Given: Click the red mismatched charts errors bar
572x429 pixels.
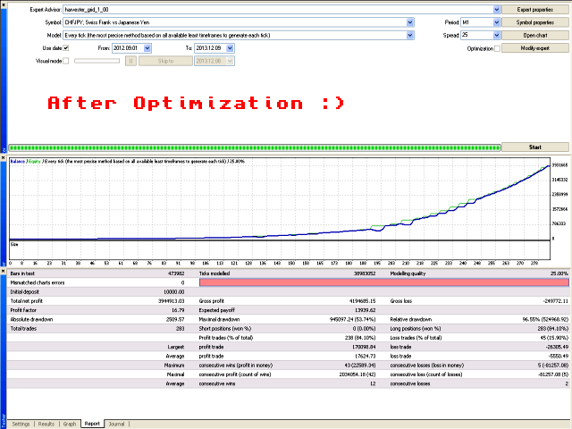Looking at the screenshot, I should (x=384, y=282).
